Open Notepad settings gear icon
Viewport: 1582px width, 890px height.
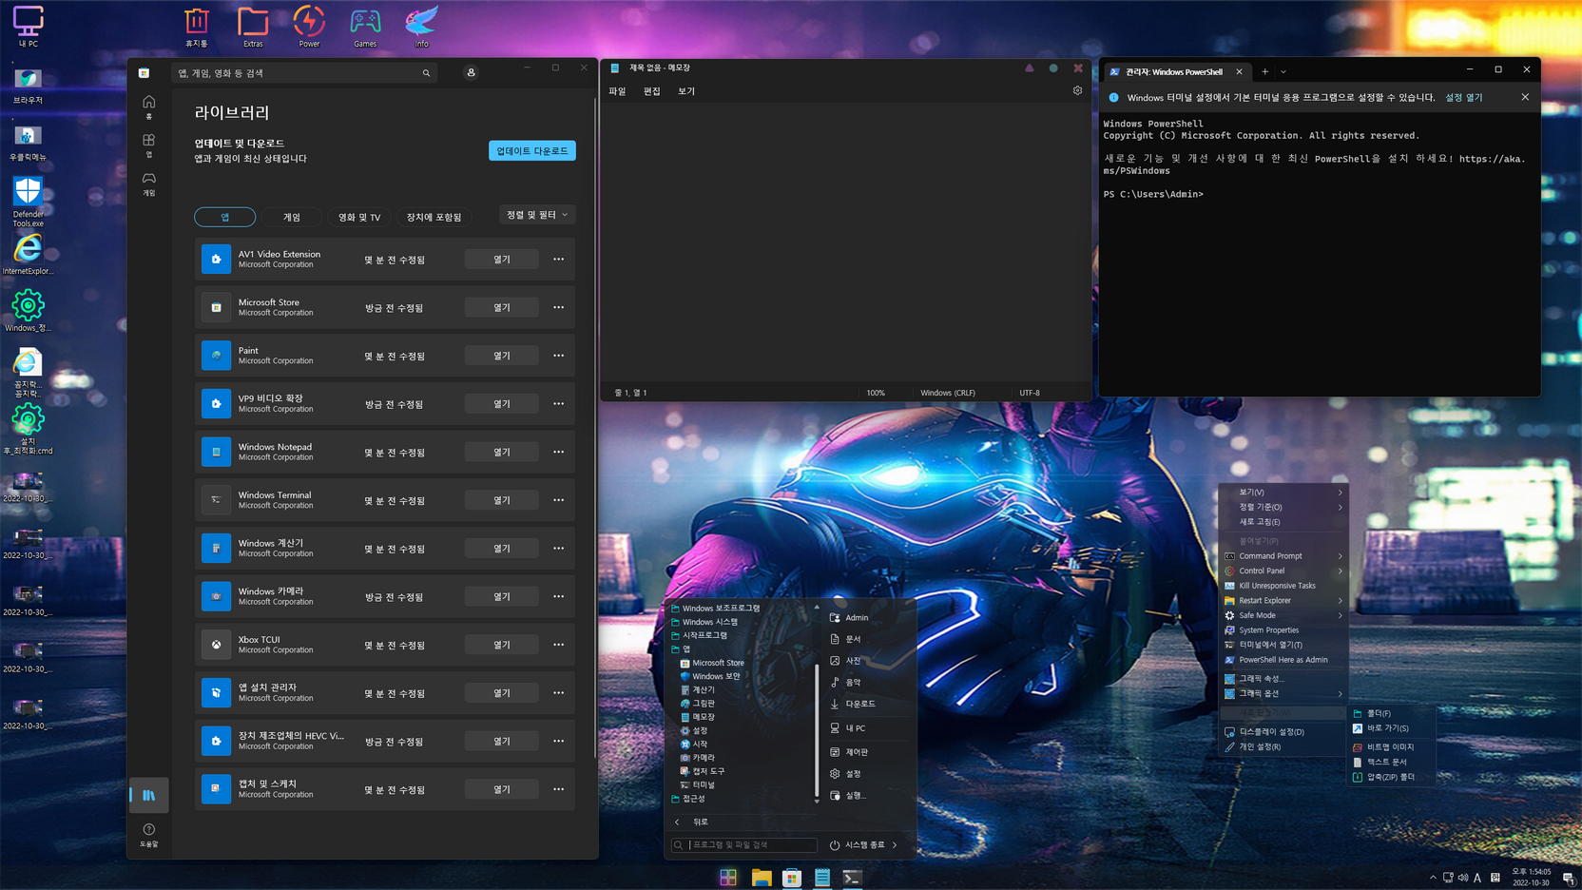coord(1077,90)
